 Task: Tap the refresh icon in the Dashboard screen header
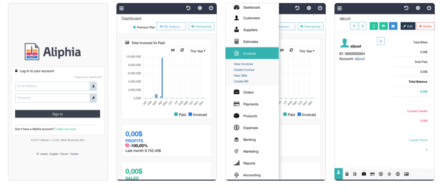click(x=188, y=8)
